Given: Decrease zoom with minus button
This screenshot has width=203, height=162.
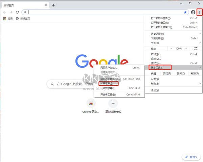Looking at the screenshot, I should click(x=171, y=49).
